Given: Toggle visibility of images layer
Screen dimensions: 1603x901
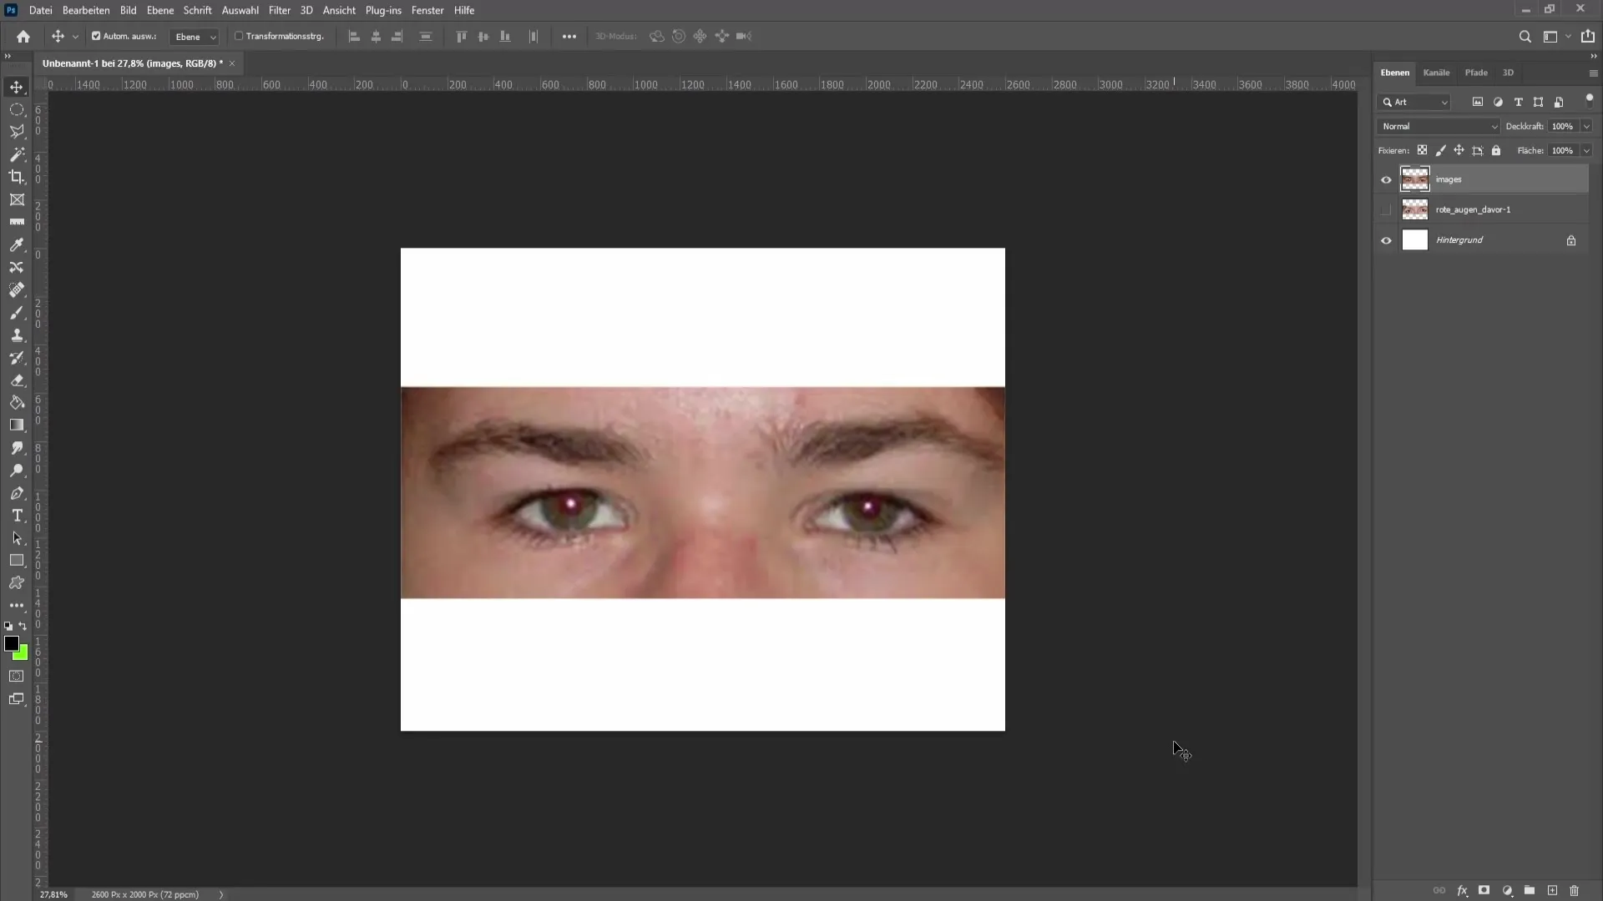Looking at the screenshot, I should pyautogui.click(x=1385, y=179).
